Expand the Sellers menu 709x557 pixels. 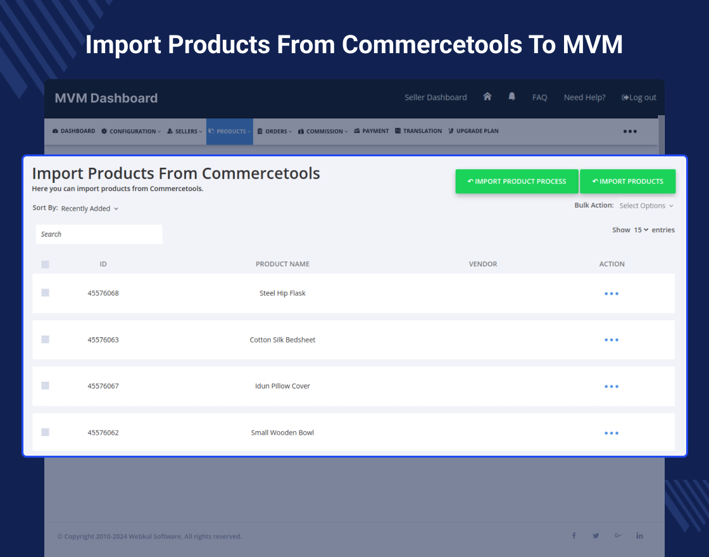tap(184, 132)
